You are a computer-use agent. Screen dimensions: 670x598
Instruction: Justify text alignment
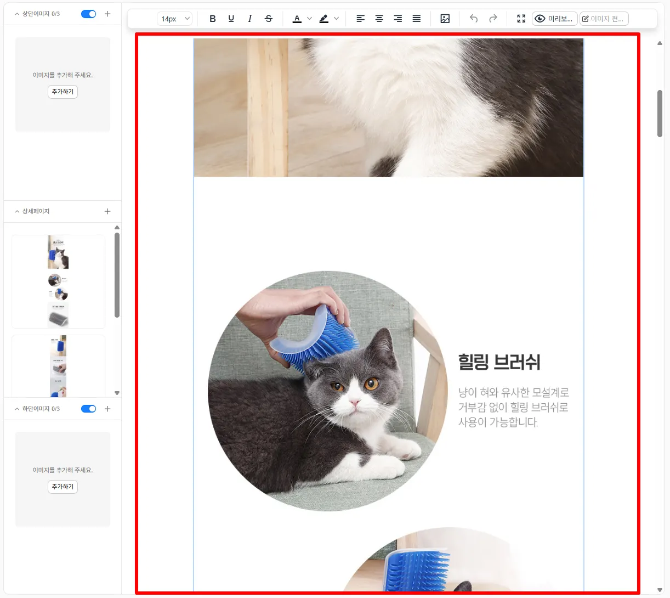[x=417, y=19]
